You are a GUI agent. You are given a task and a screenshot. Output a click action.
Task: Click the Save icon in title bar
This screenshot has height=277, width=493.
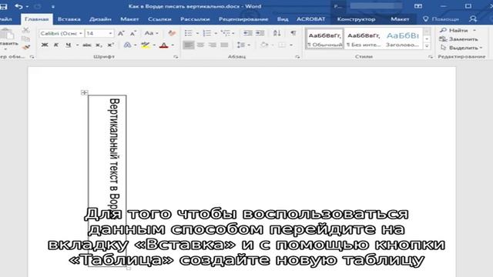(x=3, y=7)
